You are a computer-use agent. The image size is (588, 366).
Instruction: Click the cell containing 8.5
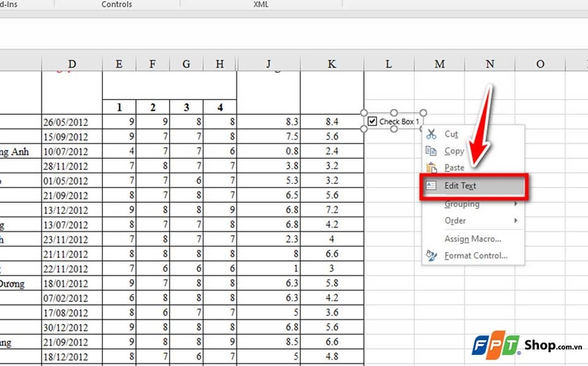click(x=268, y=342)
